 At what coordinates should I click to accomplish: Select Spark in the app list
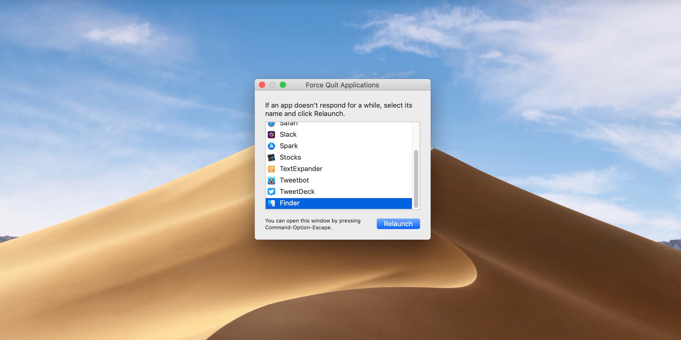coord(289,146)
